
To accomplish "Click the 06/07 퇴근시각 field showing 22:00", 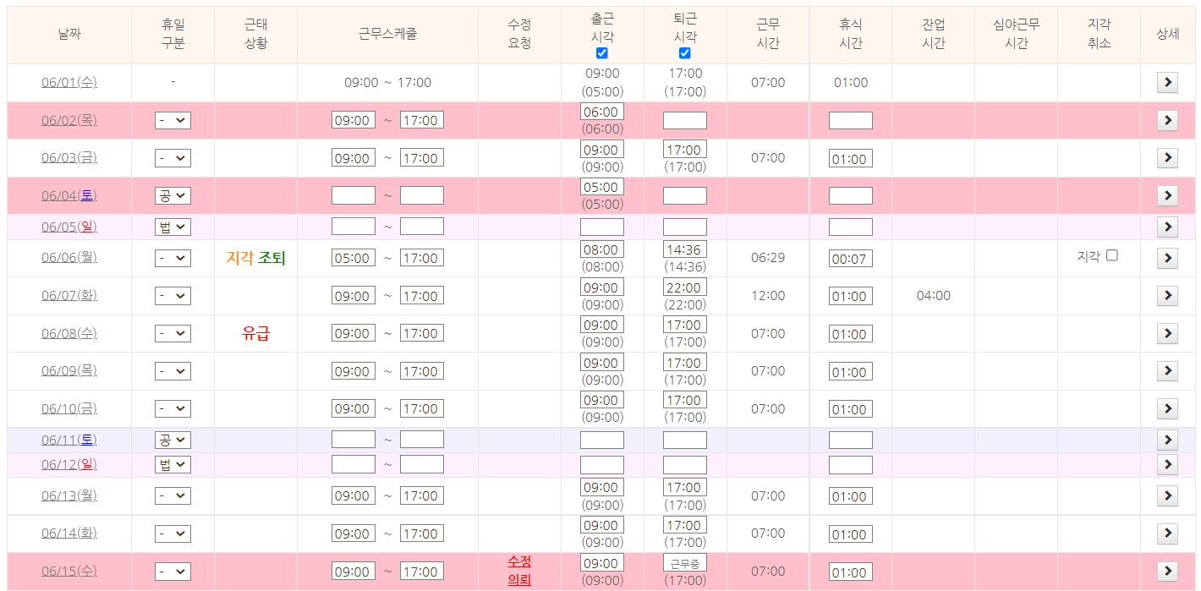I will [x=685, y=287].
